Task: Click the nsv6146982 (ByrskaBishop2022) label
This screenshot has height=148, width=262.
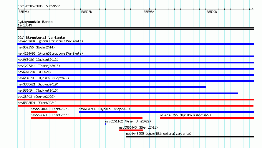Action: tap(104, 109)
